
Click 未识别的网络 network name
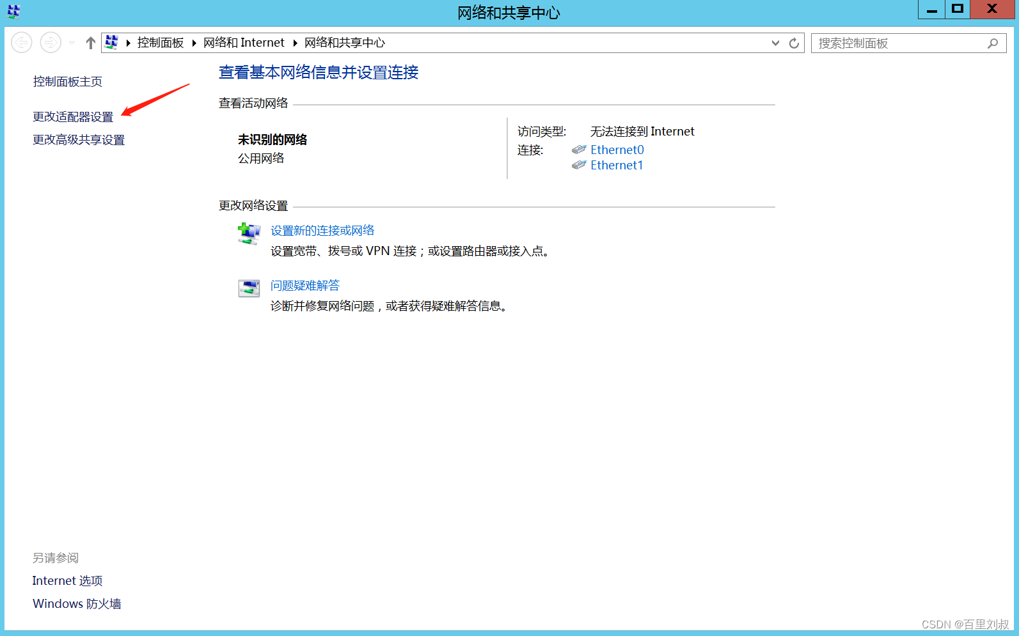(x=273, y=140)
